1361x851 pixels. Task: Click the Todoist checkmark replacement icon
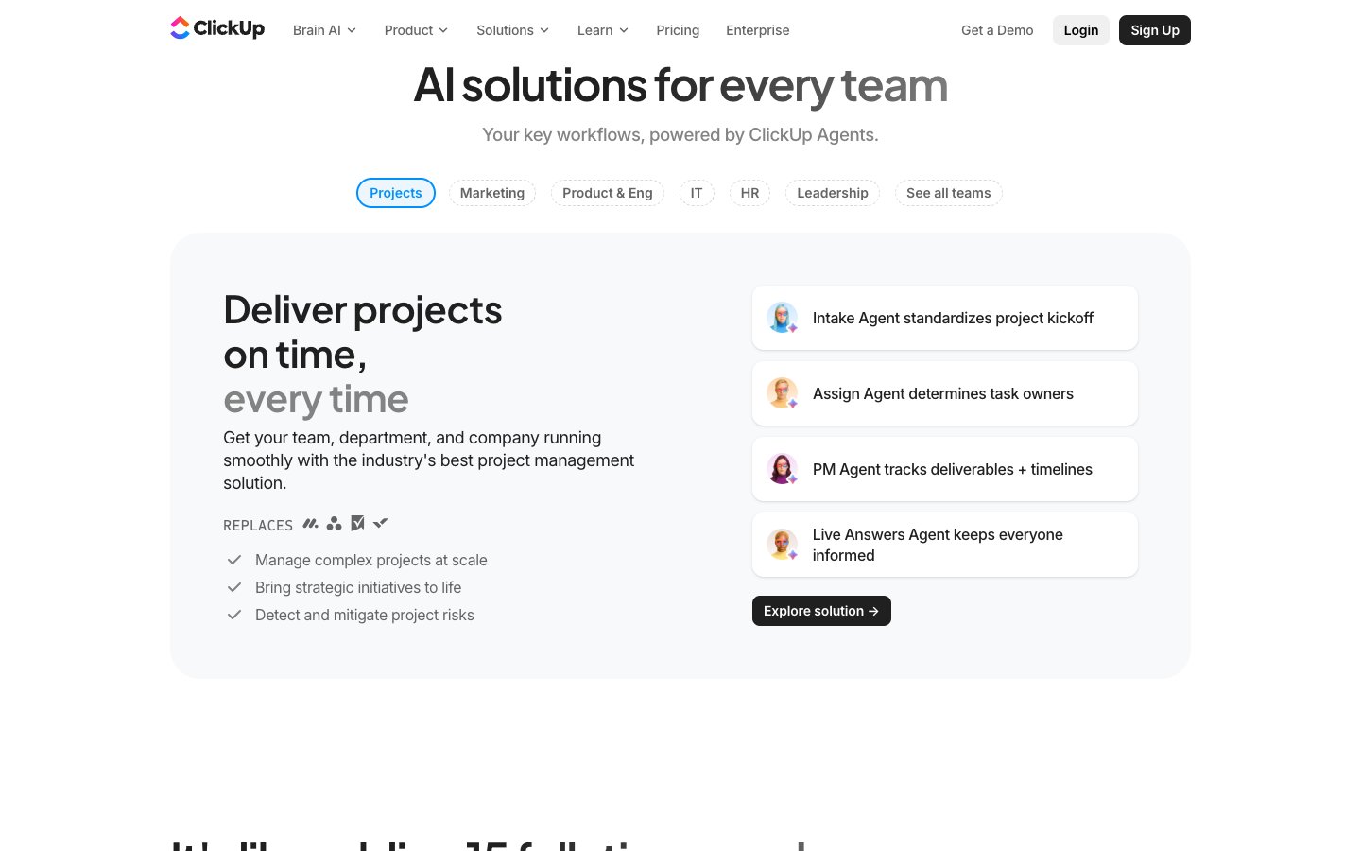[381, 523]
